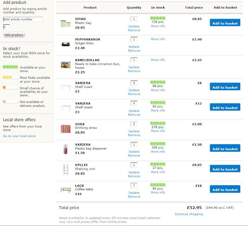Click the LACK green stock indicator bar

(158, 184)
